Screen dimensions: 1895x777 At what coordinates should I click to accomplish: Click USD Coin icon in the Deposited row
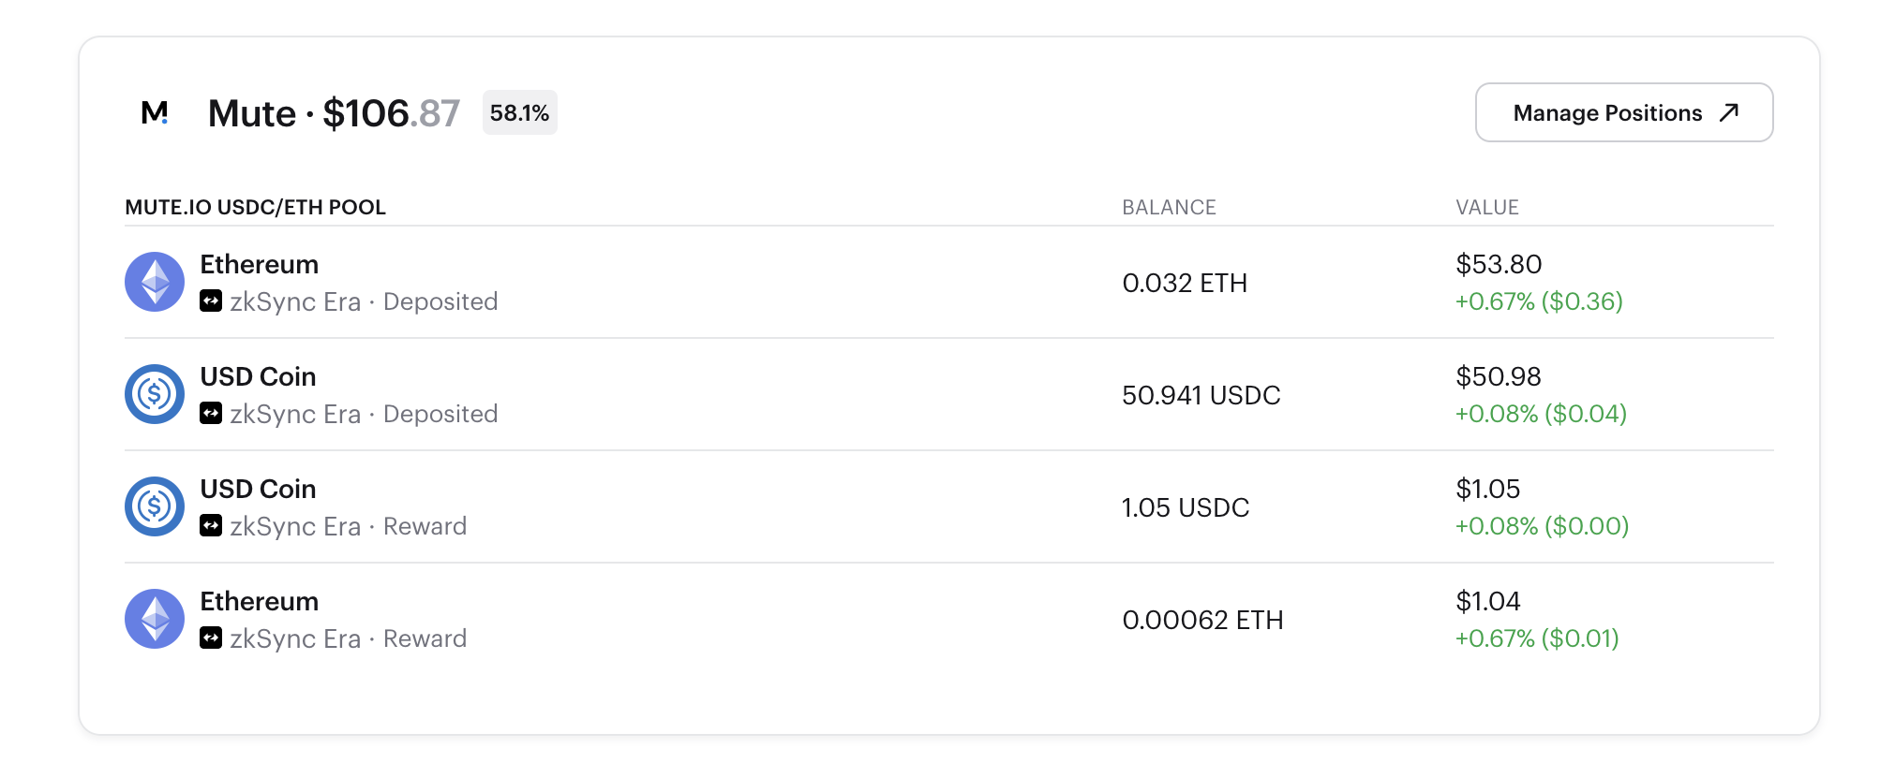pos(155,394)
